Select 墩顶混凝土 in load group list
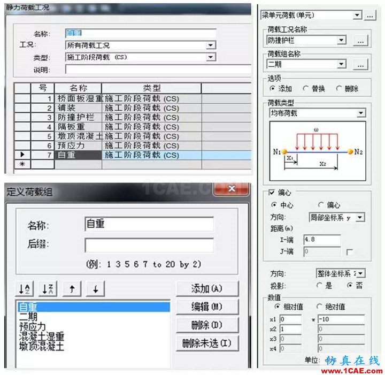This screenshot has height=375, width=385. (x=42, y=346)
